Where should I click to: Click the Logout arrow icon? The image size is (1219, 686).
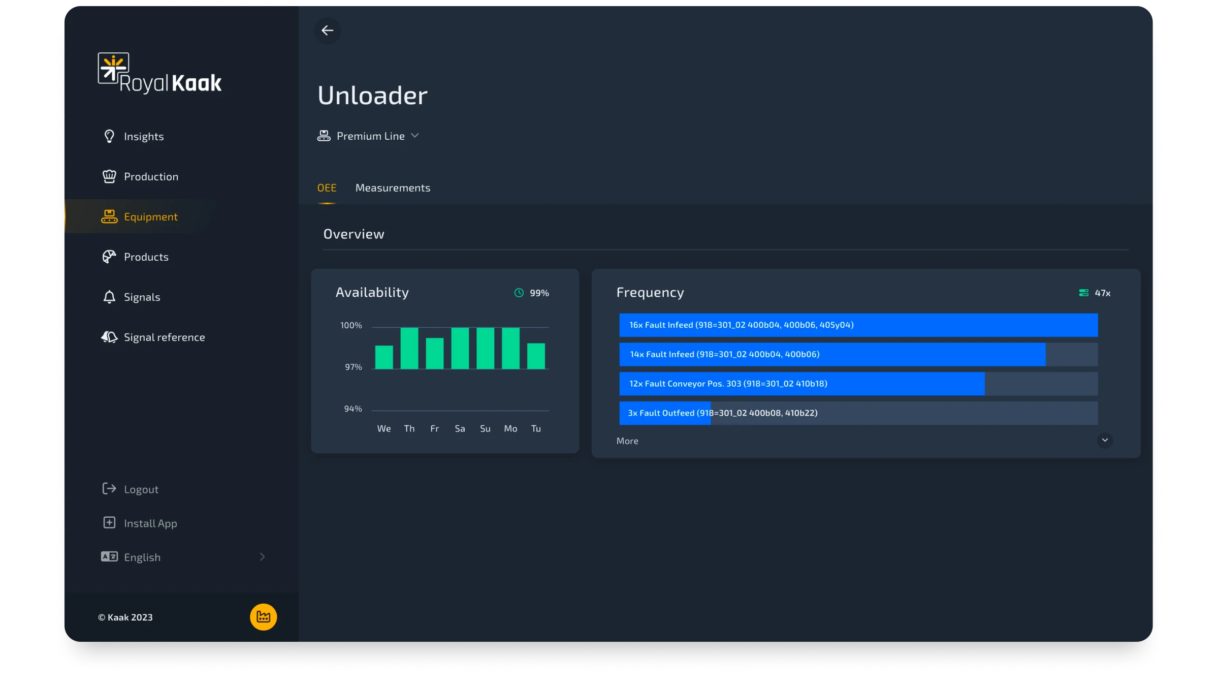[109, 489]
